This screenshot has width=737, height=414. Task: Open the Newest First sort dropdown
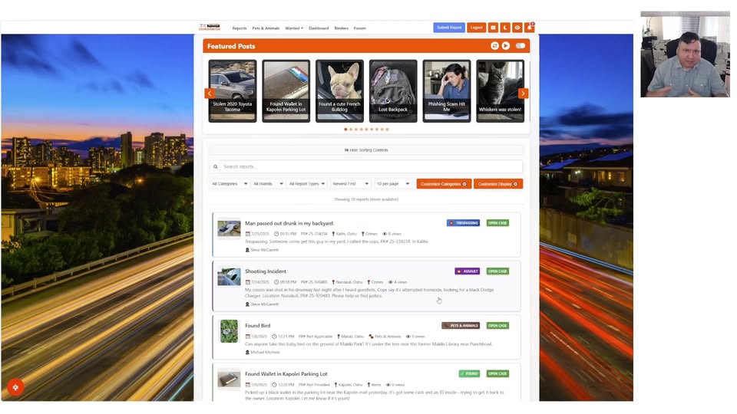pyautogui.click(x=350, y=184)
